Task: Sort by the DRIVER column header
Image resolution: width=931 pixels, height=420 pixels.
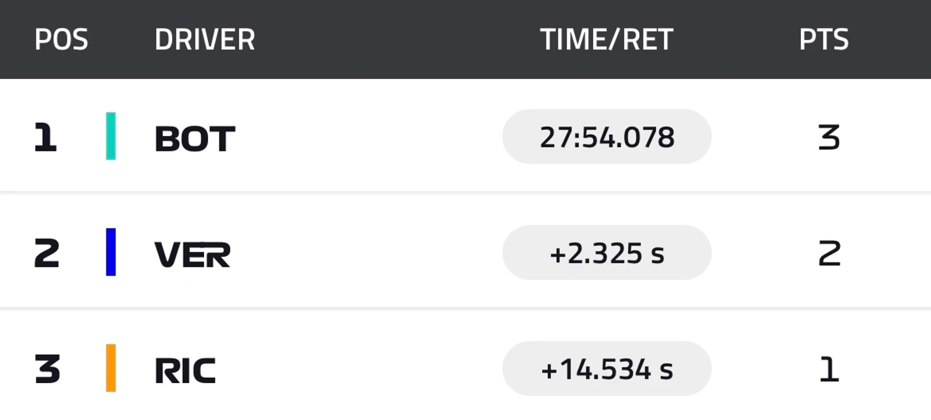Action: coord(205,39)
